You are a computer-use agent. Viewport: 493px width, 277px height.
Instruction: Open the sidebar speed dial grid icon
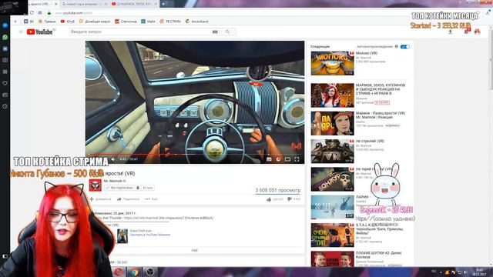pyautogui.click(x=5, y=72)
